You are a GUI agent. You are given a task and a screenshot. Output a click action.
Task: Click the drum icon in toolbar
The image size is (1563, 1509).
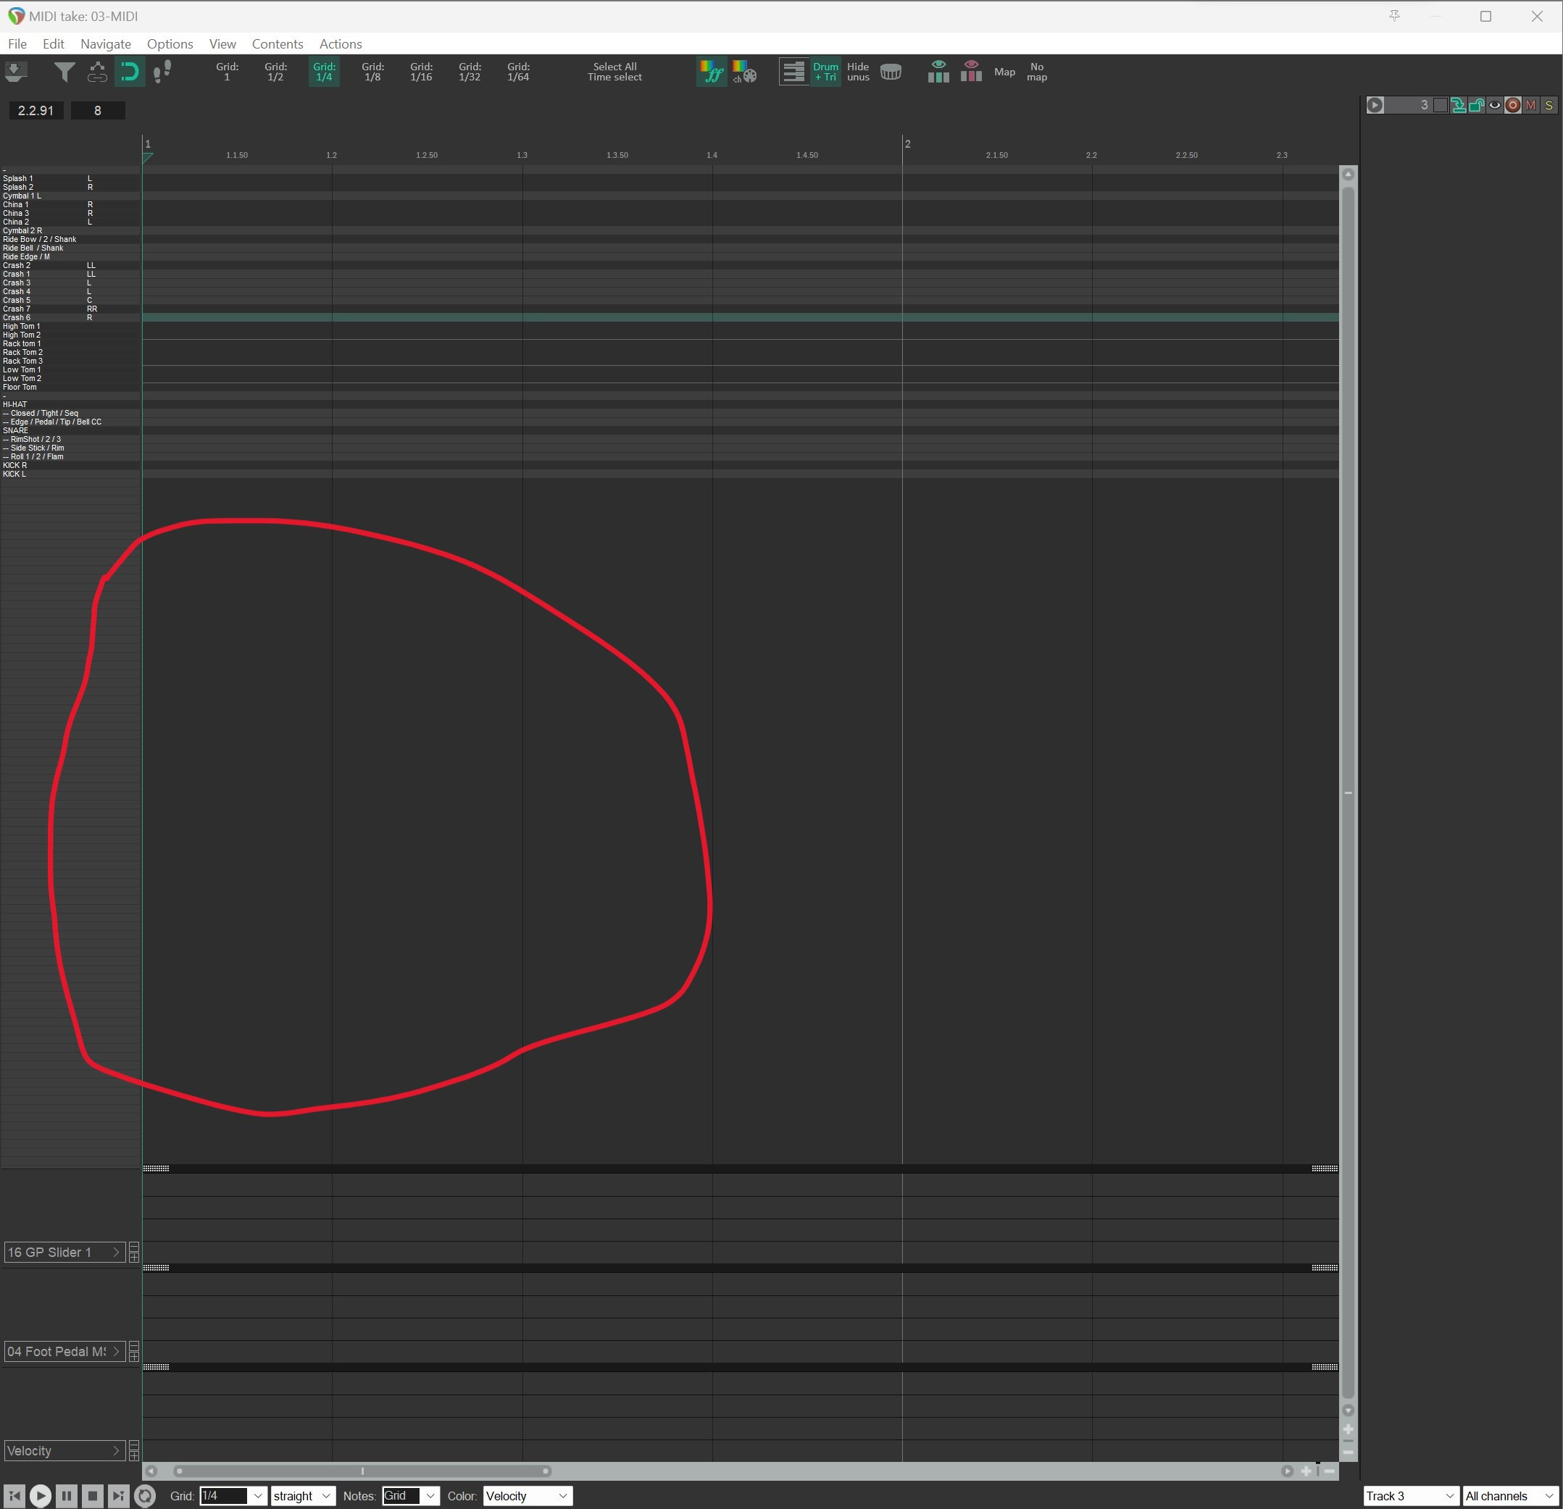click(x=891, y=72)
